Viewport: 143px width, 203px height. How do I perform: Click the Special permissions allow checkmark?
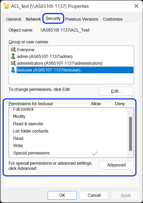[x=95, y=153]
